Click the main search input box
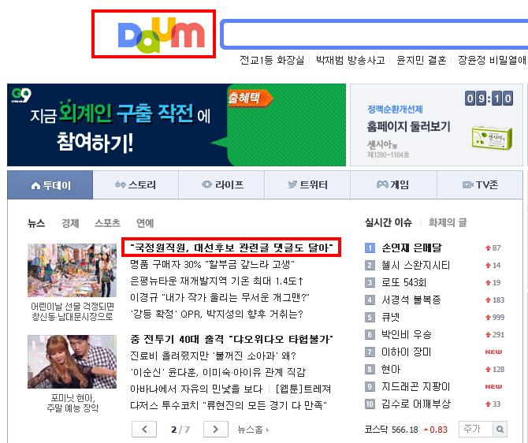 (374, 34)
